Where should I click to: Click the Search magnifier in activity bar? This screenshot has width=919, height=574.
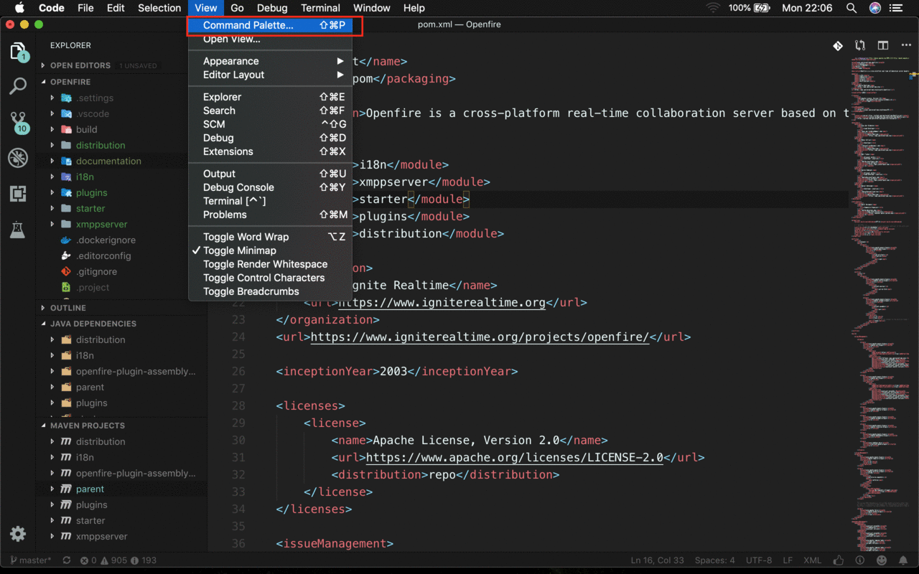click(18, 86)
